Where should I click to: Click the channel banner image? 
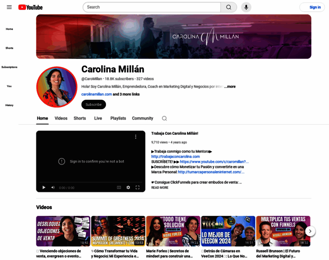tap(174, 36)
